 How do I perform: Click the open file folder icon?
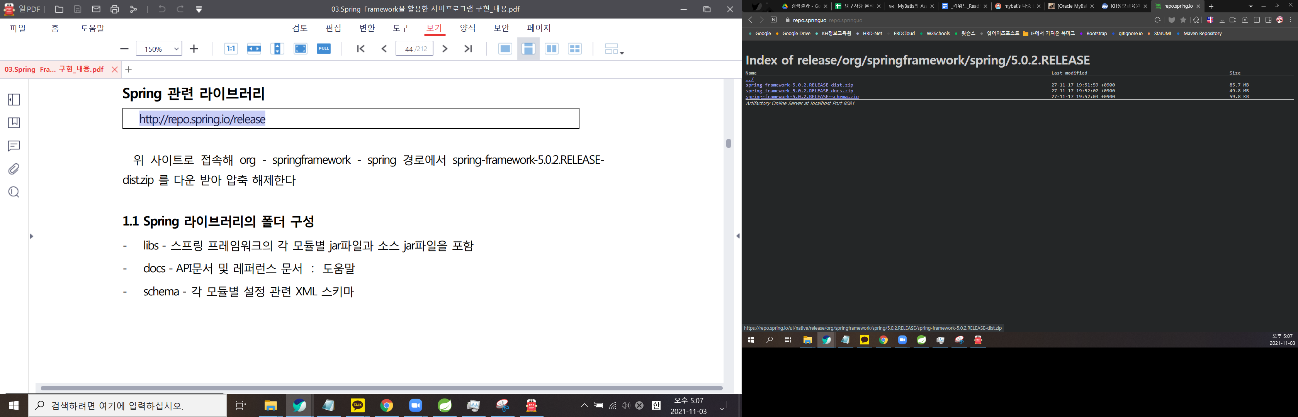[x=59, y=9]
